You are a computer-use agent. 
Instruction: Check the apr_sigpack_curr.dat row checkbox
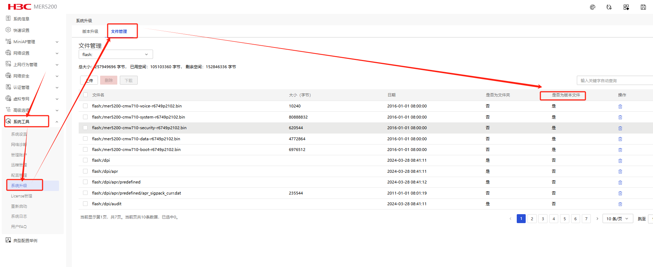(85, 193)
